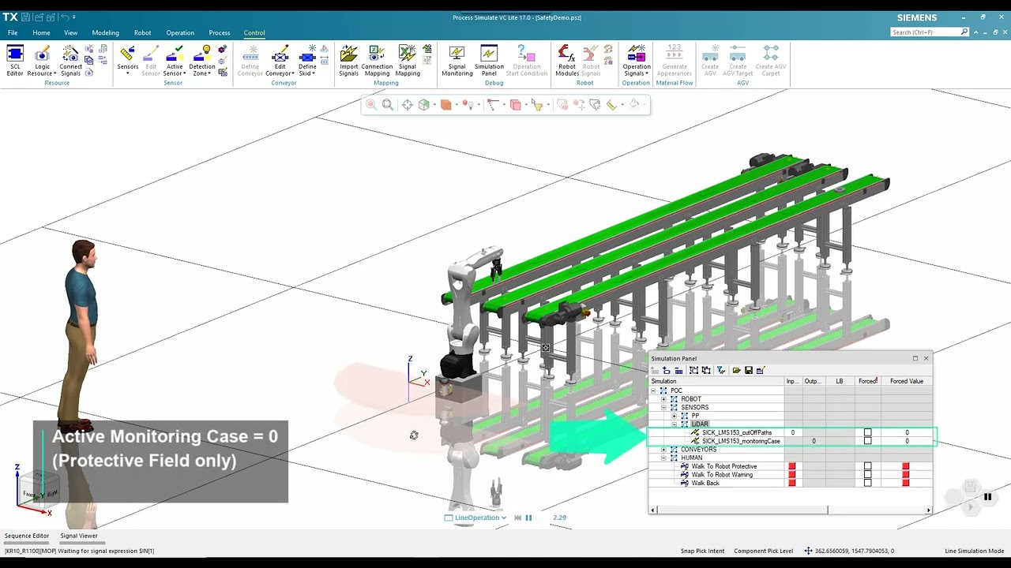The height and width of the screenshot is (568, 1011).
Task: Click the Generate Appearances icon
Action: point(675,61)
